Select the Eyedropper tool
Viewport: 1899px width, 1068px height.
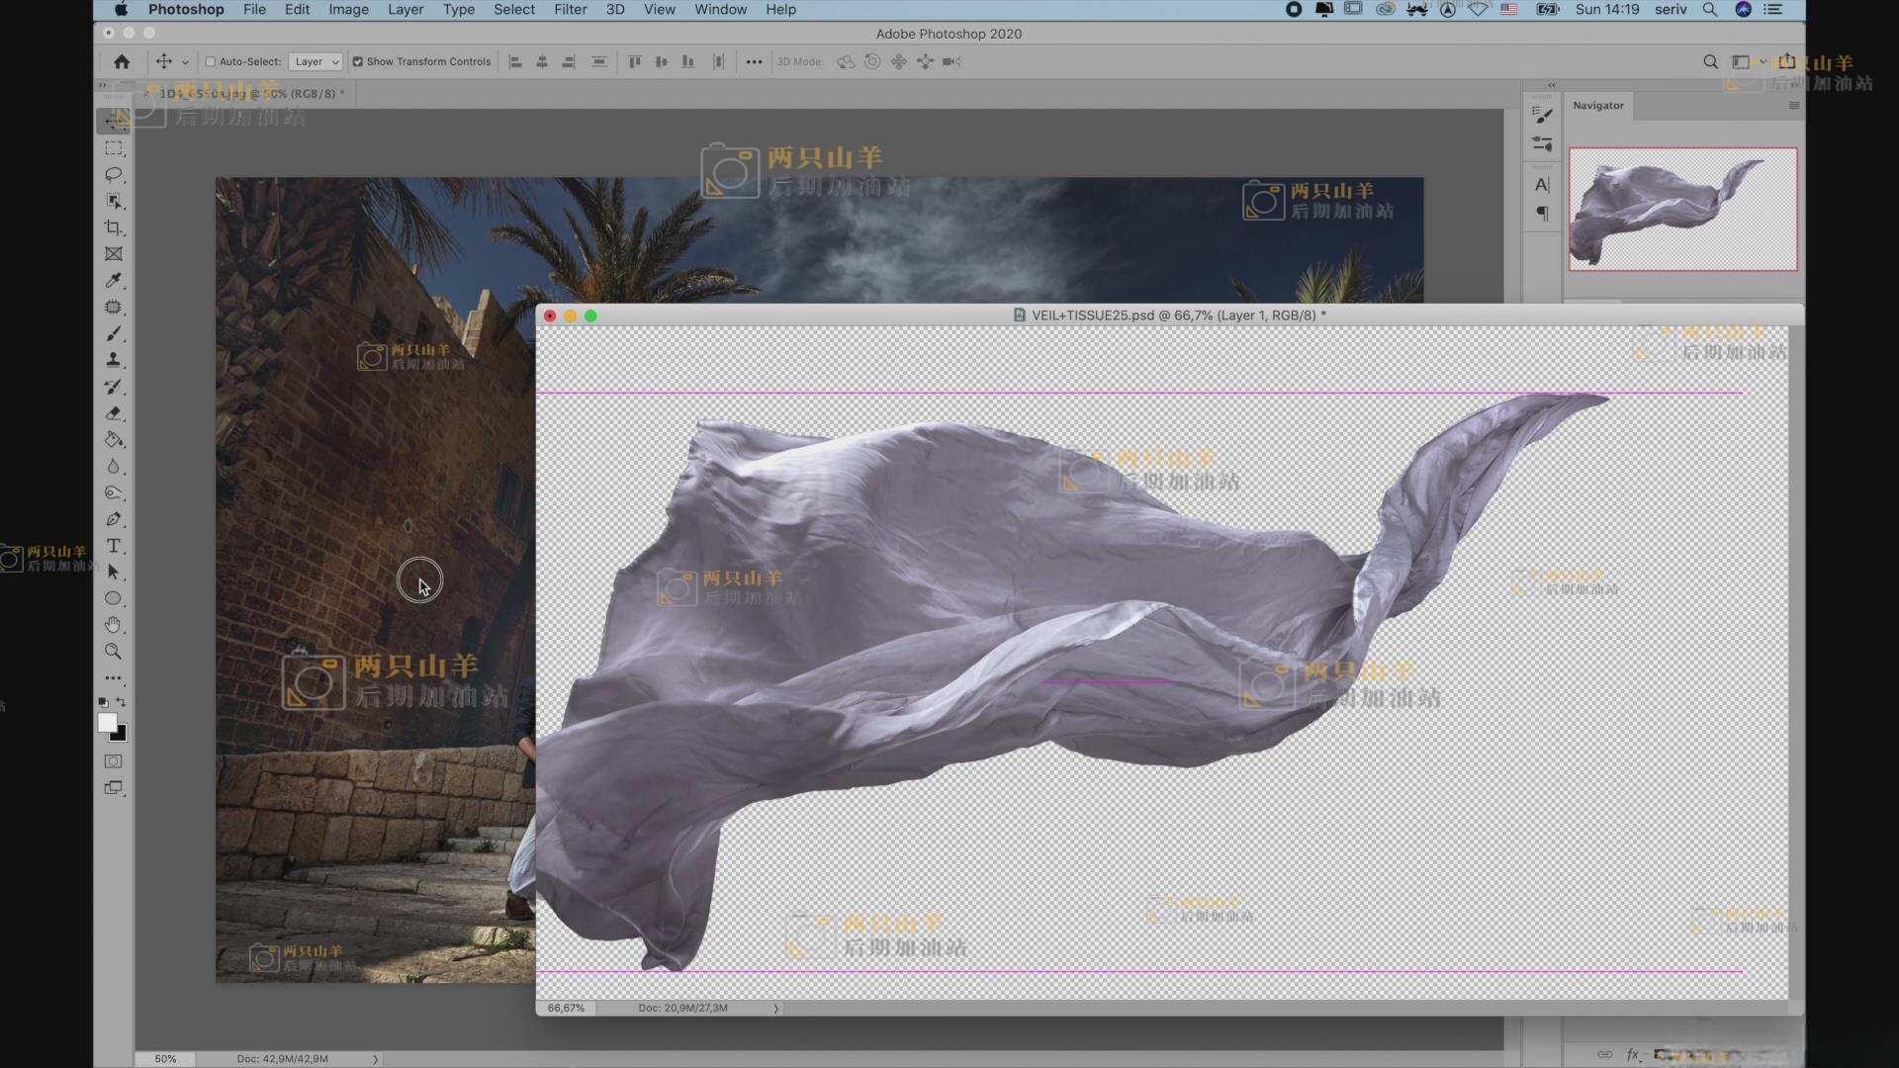tap(114, 281)
